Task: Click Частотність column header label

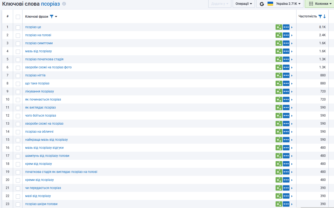Action: 308,16
